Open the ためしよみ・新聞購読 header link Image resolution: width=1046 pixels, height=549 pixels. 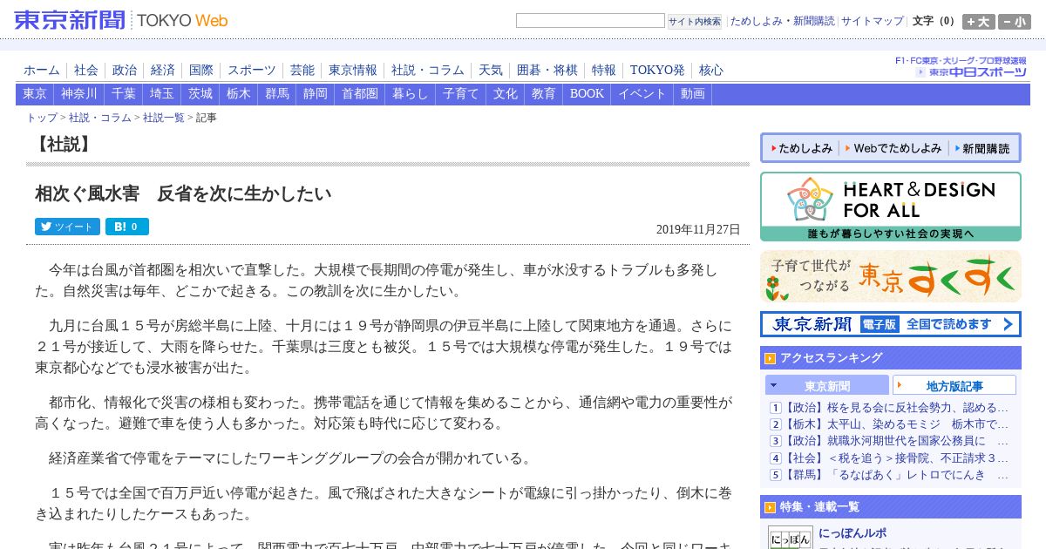point(782,21)
